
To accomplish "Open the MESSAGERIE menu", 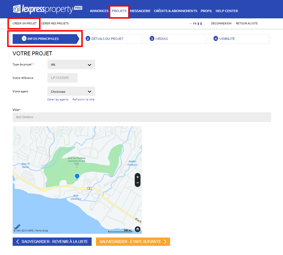I will click(x=140, y=11).
